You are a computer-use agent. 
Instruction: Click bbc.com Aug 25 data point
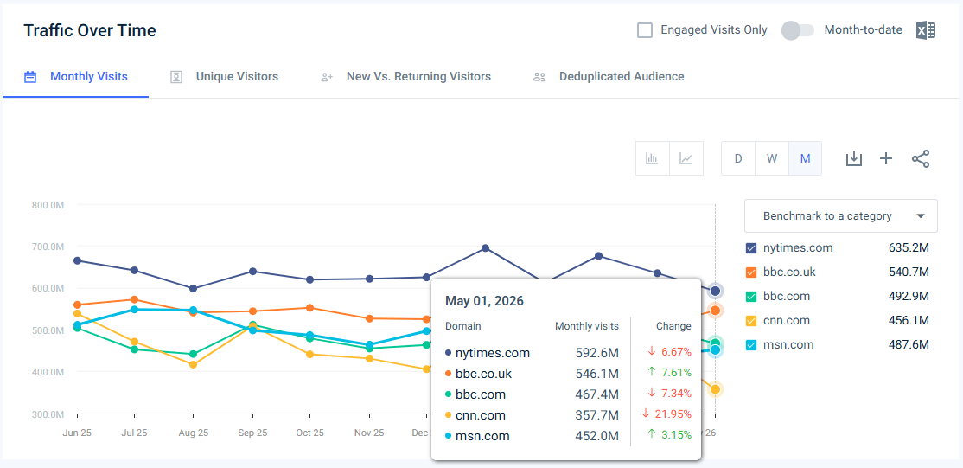(x=193, y=354)
